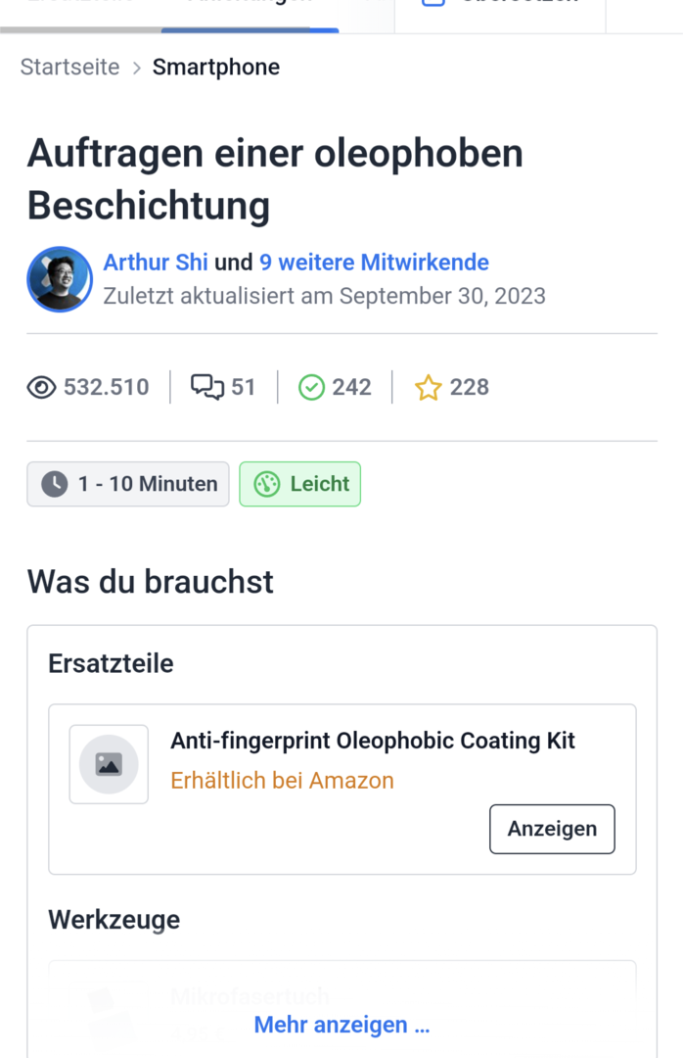The height and width of the screenshot is (1058, 683).
Task: Click the 1 - 10 Minuten time badge
Action: (128, 484)
